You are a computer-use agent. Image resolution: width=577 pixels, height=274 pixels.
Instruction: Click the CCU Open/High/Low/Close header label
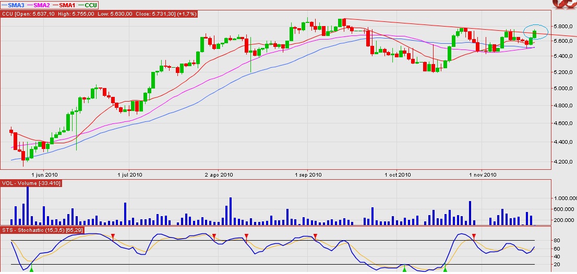[x=100, y=14]
